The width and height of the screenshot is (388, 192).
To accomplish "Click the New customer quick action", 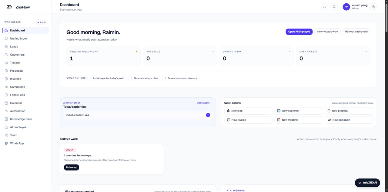I will [299, 111].
